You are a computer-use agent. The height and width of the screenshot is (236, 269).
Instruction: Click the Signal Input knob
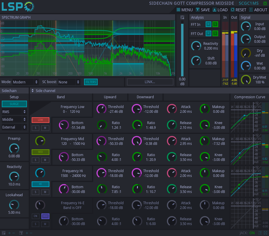coord(246,26)
